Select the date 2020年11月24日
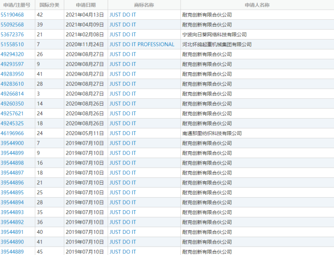The width and height of the screenshot is (334, 255). pos(85,44)
